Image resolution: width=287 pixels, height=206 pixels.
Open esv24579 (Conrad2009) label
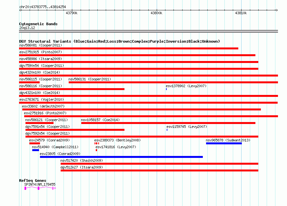coord(49,140)
